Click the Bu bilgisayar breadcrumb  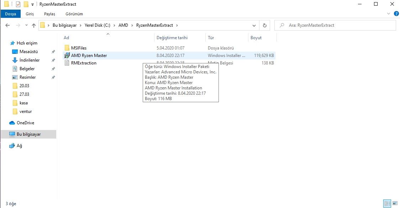click(64, 25)
